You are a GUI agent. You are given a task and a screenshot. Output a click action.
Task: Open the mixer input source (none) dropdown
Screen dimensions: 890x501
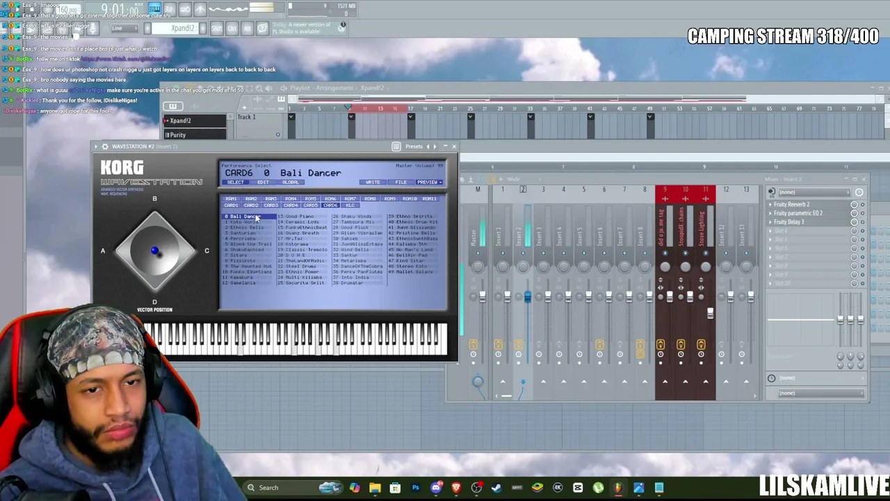(814, 192)
